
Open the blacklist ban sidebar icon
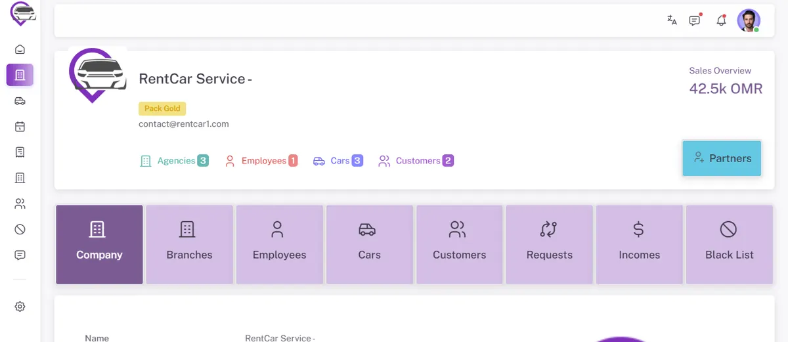(x=20, y=229)
